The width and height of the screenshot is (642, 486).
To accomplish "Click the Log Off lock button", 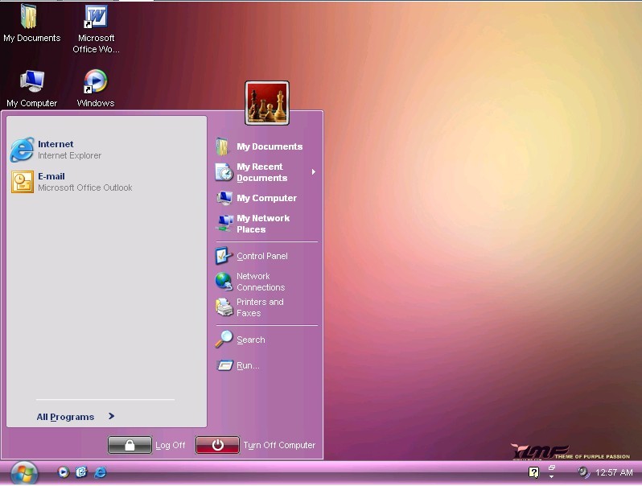I will pyautogui.click(x=130, y=445).
